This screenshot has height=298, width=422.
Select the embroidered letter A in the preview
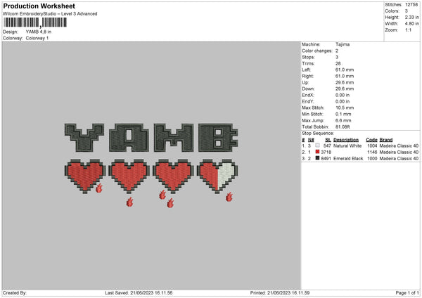pyautogui.click(x=129, y=138)
